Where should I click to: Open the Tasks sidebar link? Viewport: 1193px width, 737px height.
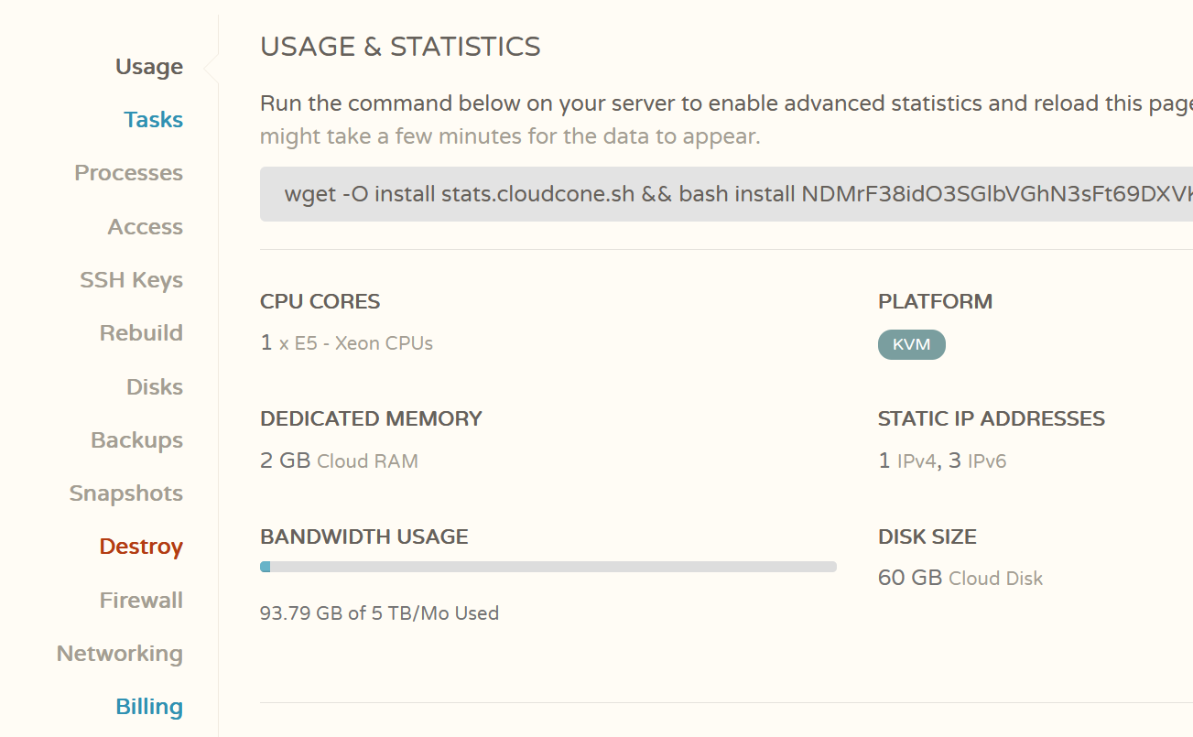pyautogui.click(x=154, y=120)
